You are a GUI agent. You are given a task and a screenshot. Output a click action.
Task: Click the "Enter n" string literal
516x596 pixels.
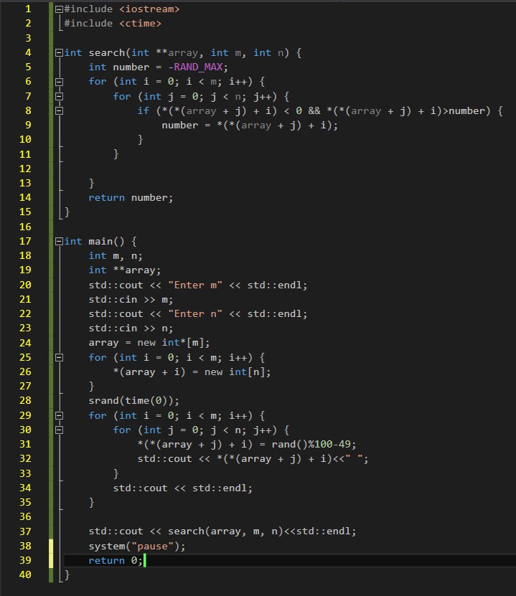195,314
